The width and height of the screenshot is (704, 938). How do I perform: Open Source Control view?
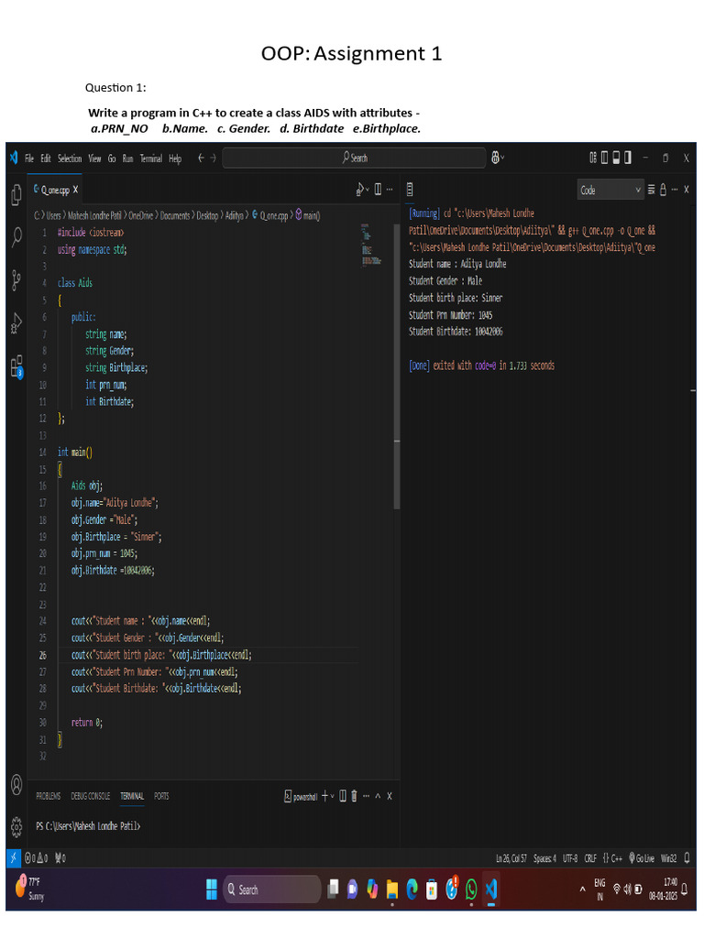click(x=16, y=280)
